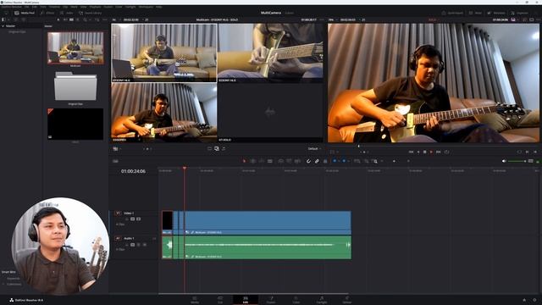
Task: Click the Insert Clip icon
Action: 280,161
